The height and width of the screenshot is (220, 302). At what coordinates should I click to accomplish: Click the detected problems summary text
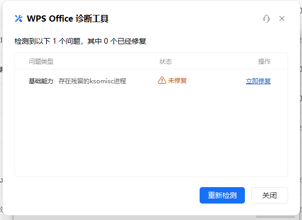80,41
